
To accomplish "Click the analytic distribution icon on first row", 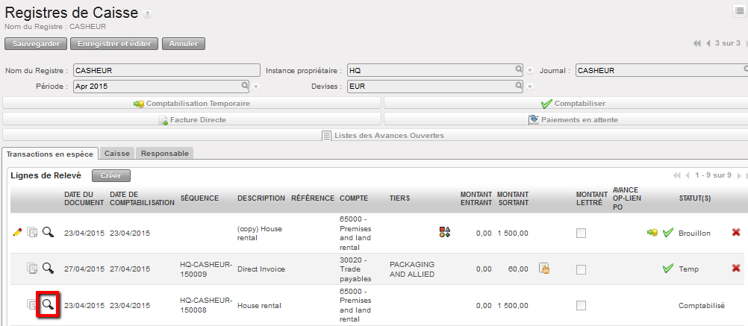I will coord(444,232).
